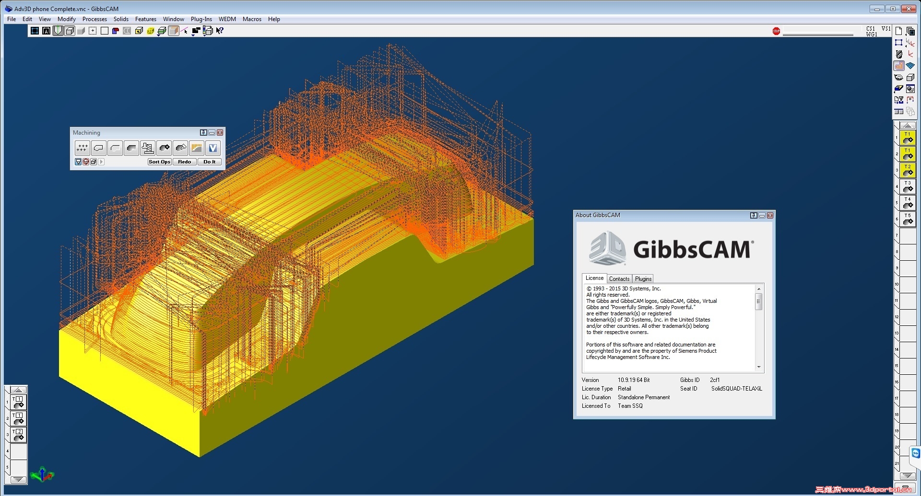Select the holes (plus grid) process in Machining palette
Screen dimensions: 921x496
(x=83, y=148)
